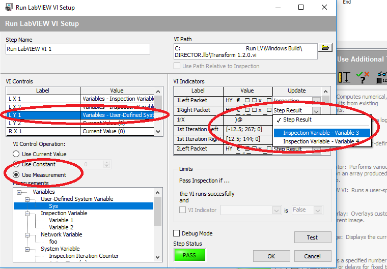
Task: Click the green PASS step status indicator
Action: (x=189, y=255)
